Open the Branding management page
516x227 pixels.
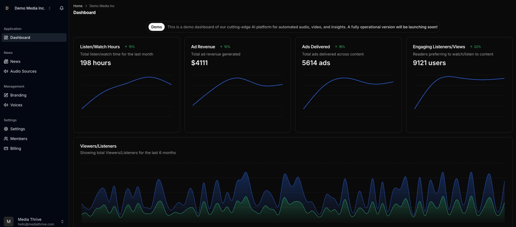[x=34, y=95]
